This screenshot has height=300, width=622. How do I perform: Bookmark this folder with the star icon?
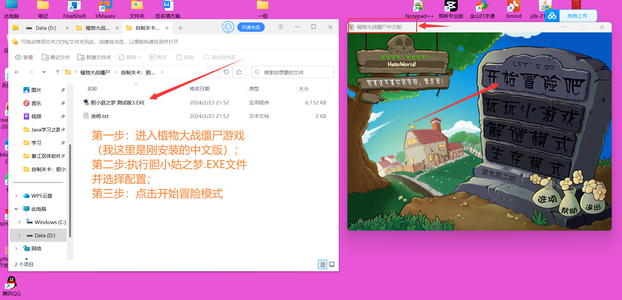coord(239,72)
